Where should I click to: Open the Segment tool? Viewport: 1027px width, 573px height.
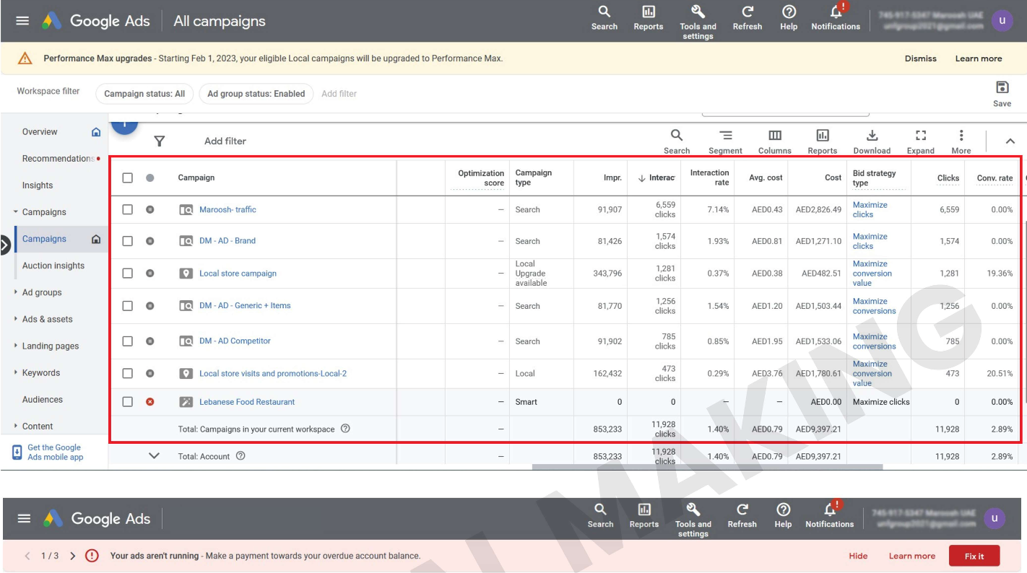click(725, 141)
